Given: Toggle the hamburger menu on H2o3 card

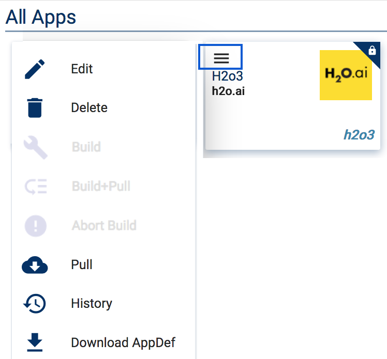Looking at the screenshot, I should [x=220, y=57].
